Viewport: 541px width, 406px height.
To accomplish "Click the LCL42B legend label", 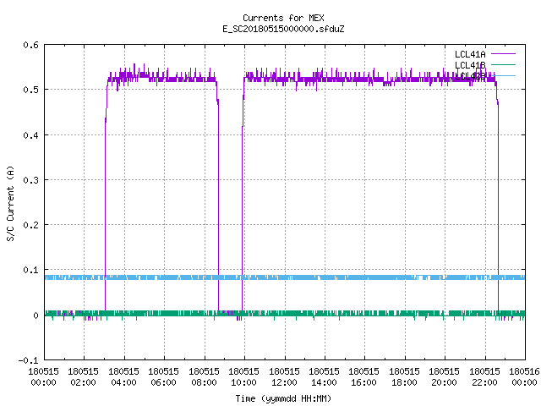I will click(x=470, y=76).
